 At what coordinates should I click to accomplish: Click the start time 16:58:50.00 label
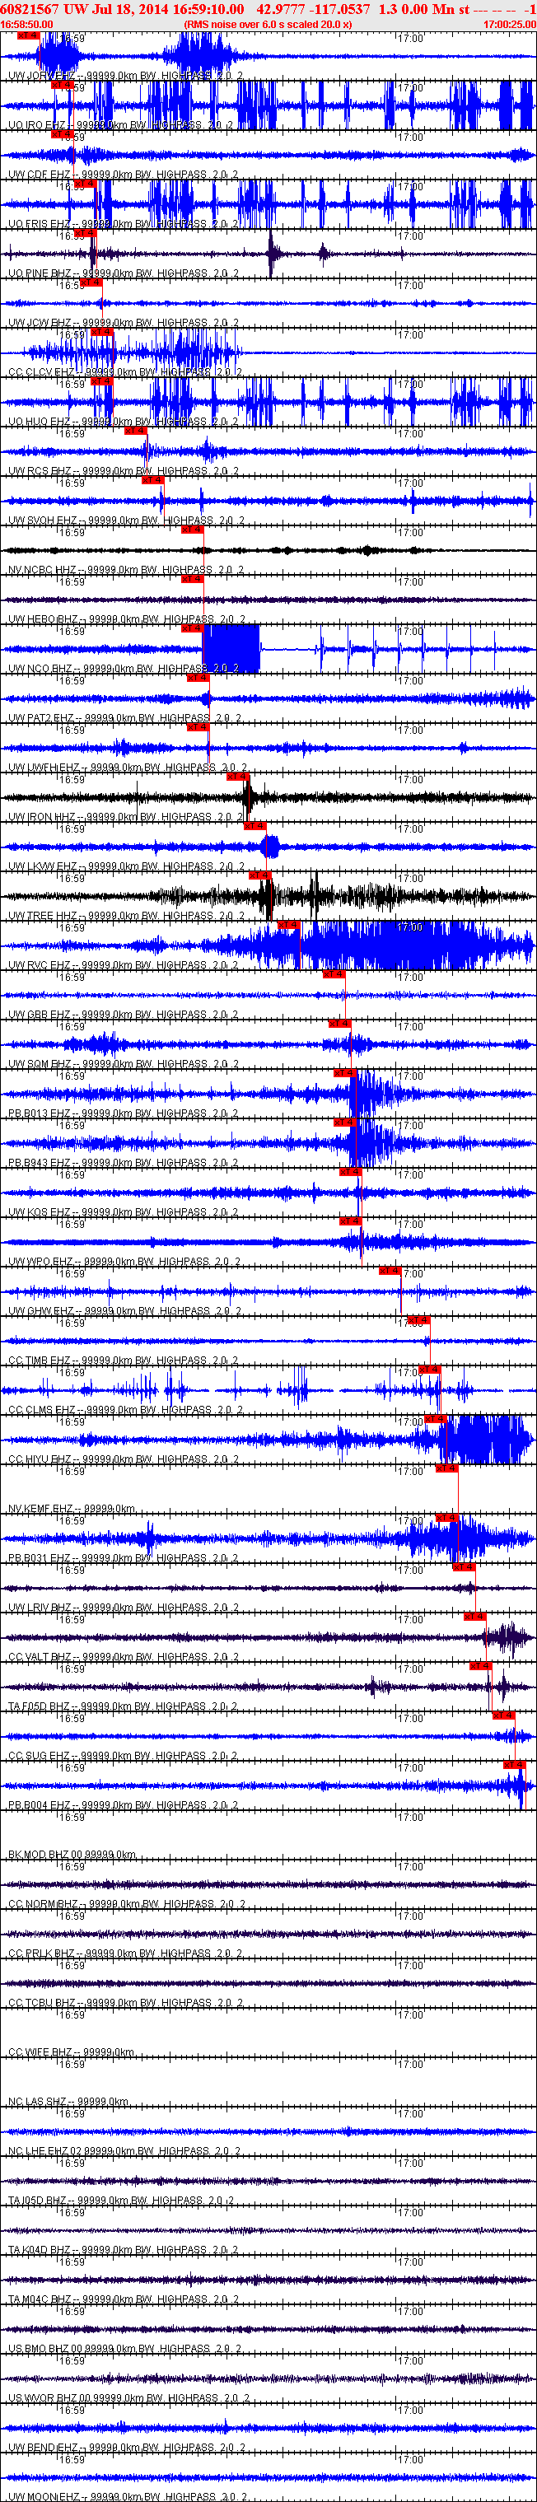(x=27, y=24)
